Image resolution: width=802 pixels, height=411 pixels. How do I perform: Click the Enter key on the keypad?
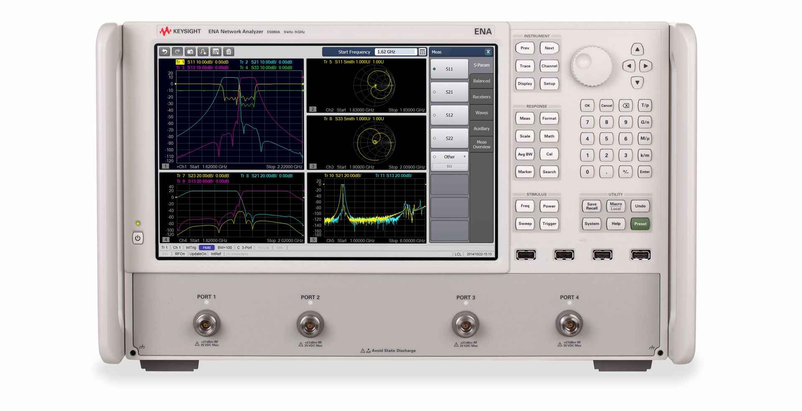[x=645, y=172]
